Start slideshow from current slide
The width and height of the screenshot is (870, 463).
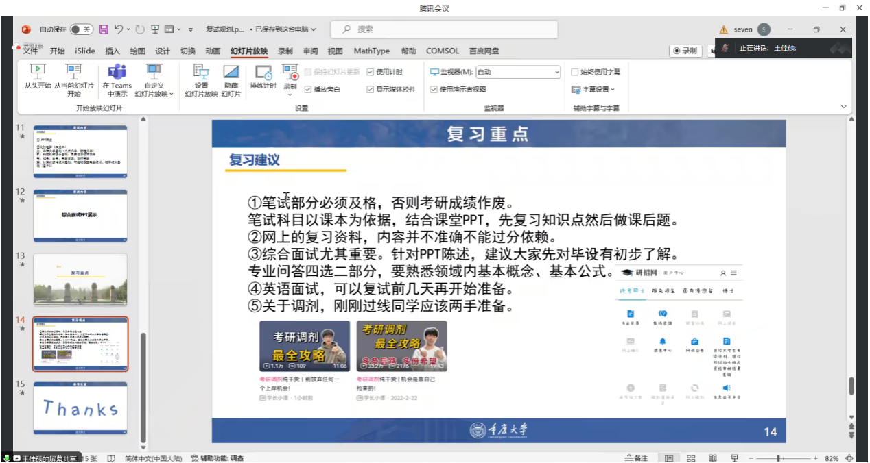coord(73,75)
